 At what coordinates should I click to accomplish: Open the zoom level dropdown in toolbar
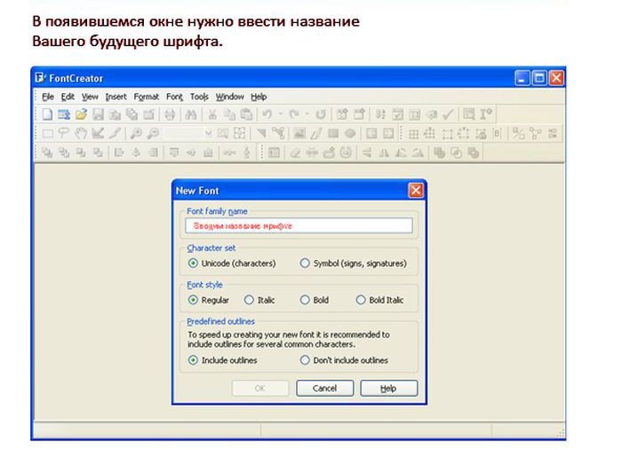click(209, 134)
